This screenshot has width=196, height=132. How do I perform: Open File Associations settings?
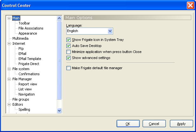pos(31,28)
